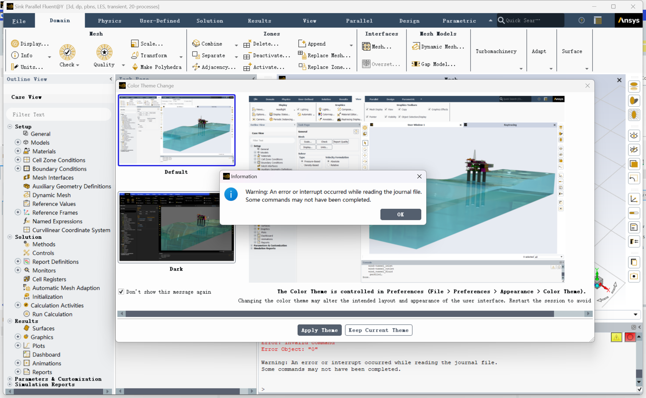Screen dimensions: 646x398
Task: Open the Gap Model tool
Action: click(x=434, y=64)
